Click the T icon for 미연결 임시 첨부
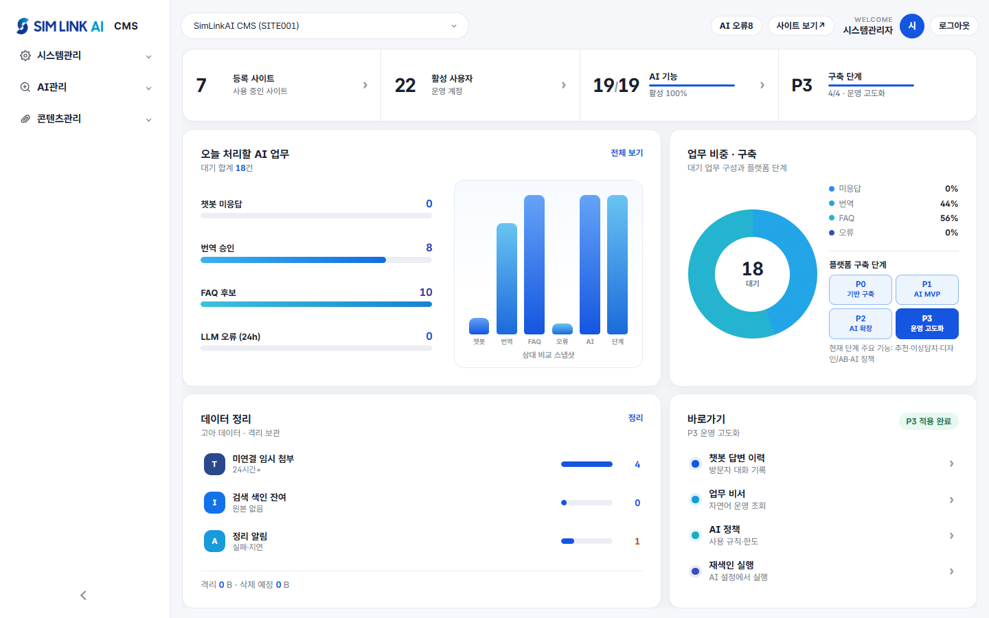Viewport: 989px width, 618px height. pyautogui.click(x=214, y=464)
